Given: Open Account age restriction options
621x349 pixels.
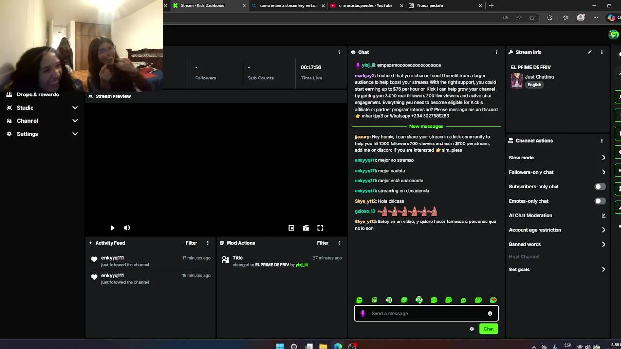Looking at the screenshot, I should point(604,230).
